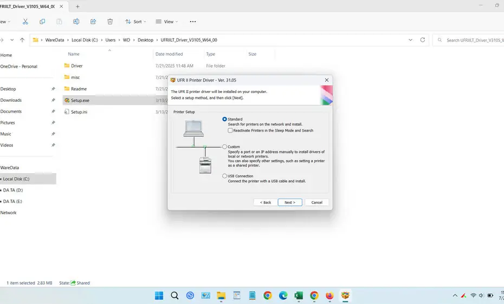
Task: Show hidden tray icons chevron
Action: point(455,295)
